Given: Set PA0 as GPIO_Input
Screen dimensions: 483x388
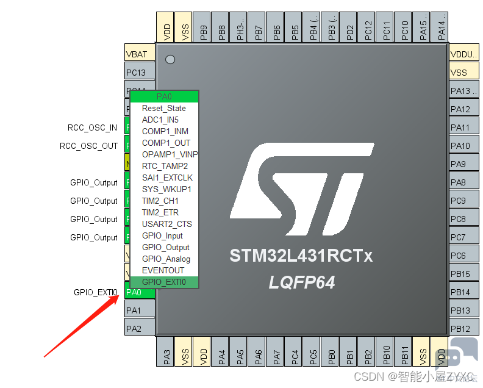Looking at the screenshot, I should pyautogui.click(x=164, y=235).
